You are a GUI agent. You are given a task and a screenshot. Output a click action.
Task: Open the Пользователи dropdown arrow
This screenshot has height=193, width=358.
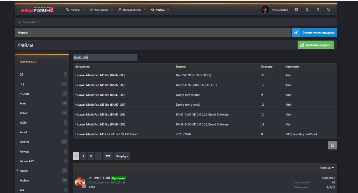pos(145,10)
